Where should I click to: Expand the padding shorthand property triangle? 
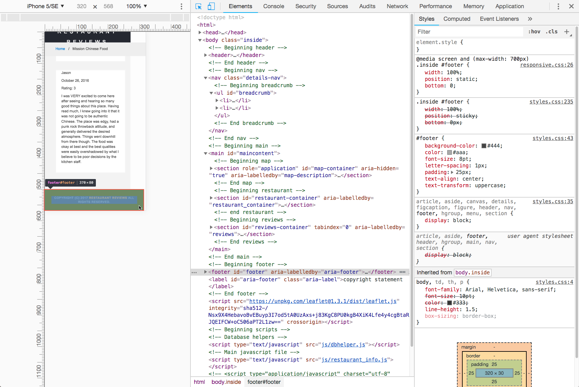click(x=452, y=172)
